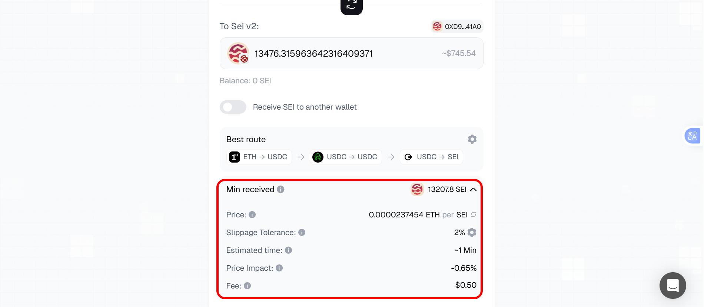Enable Receive SEI to another wallet
Viewport: 704px width, 307px height.
click(x=233, y=107)
